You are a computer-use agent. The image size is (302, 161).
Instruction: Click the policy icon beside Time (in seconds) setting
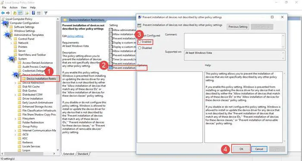pos(110,59)
